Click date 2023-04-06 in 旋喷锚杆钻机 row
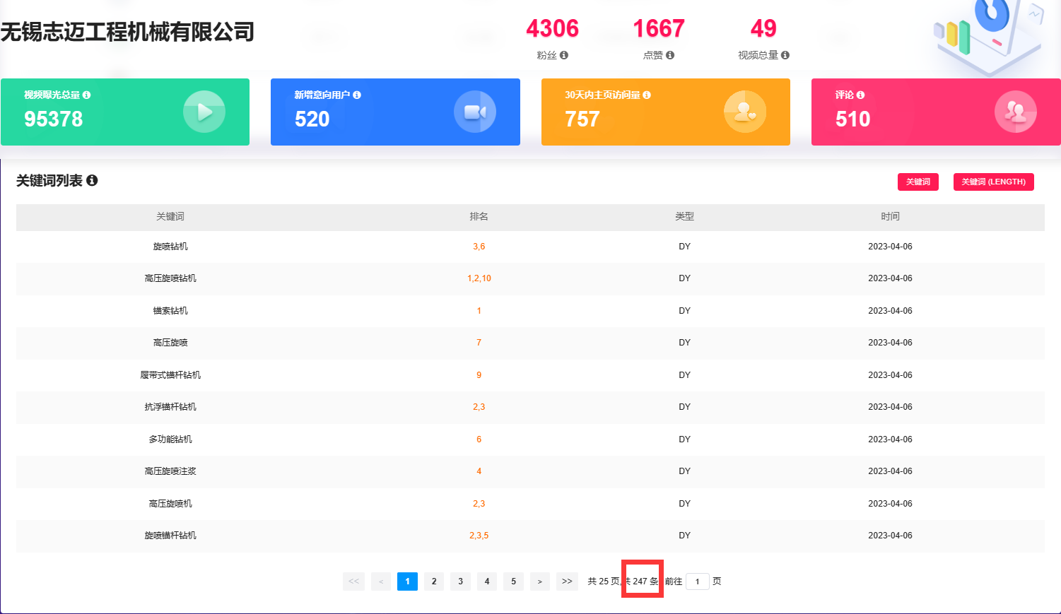 click(x=891, y=536)
